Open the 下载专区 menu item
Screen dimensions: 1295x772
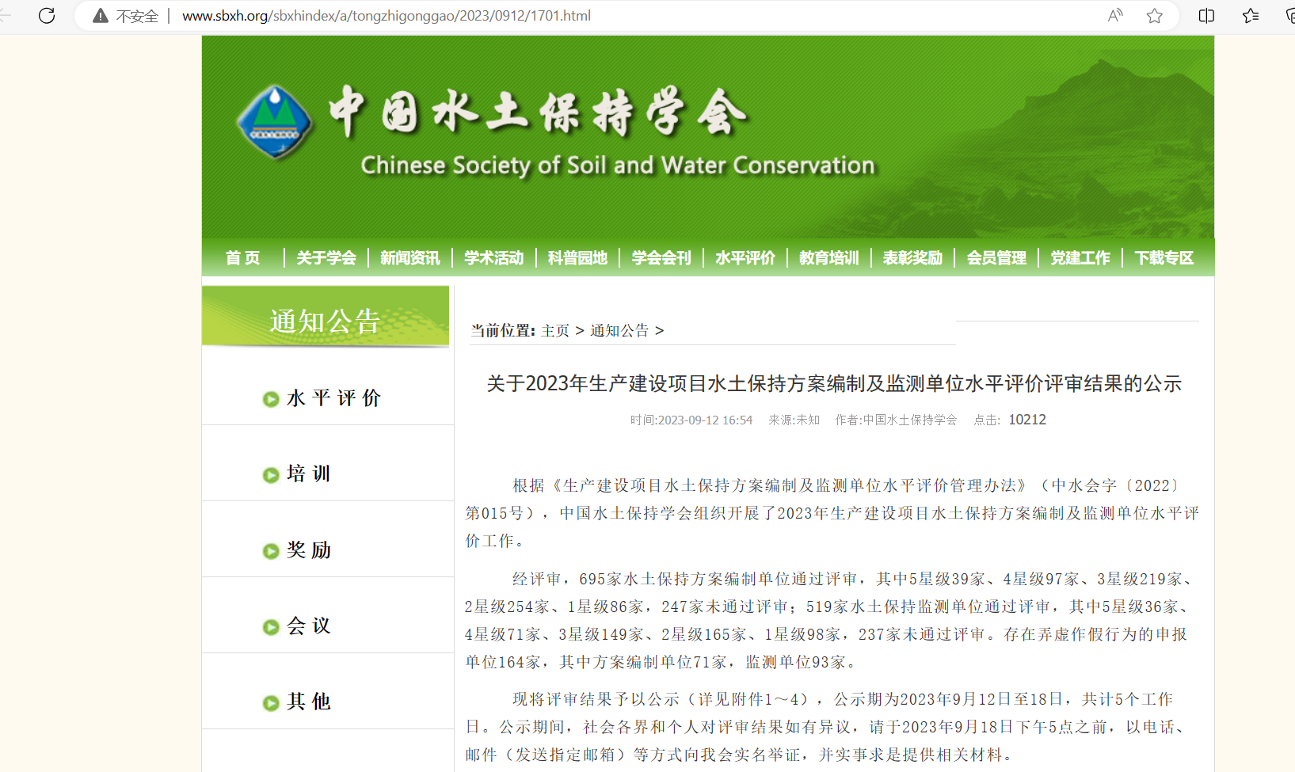[x=1164, y=258]
